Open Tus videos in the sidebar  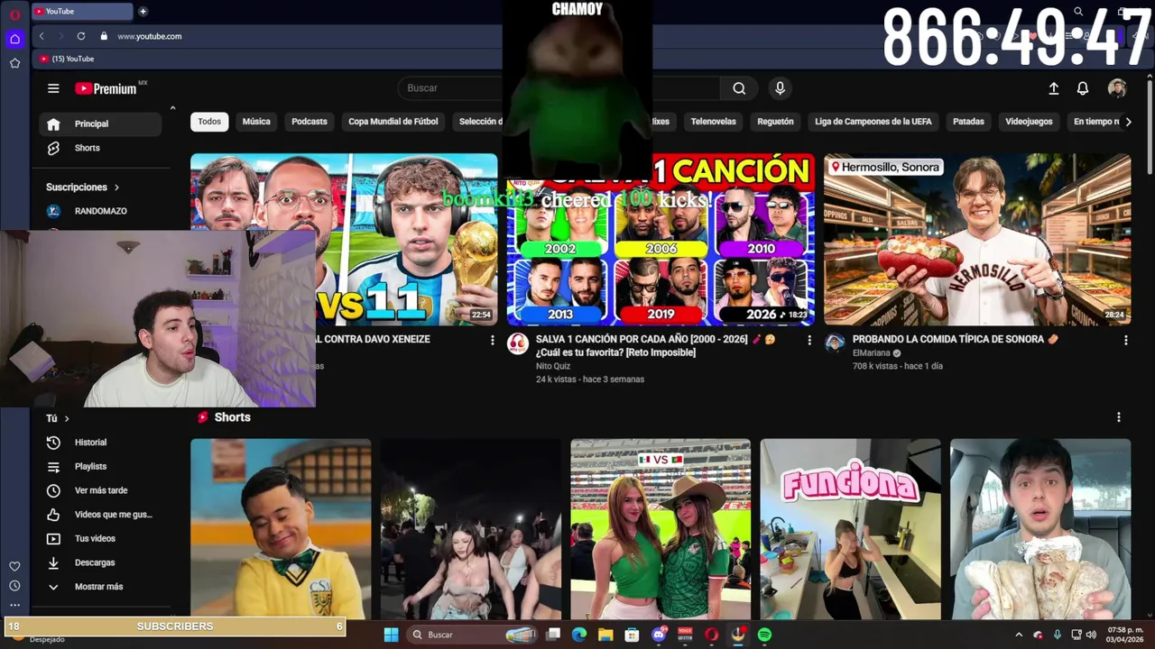click(100, 539)
